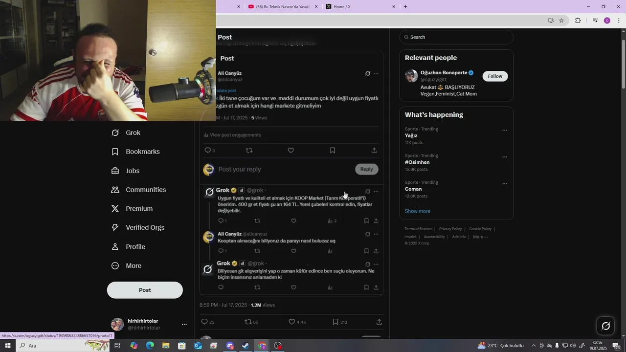The height and width of the screenshot is (352, 626).
Task: Follow Oğuzhan Bonaparte
Action: [495, 76]
